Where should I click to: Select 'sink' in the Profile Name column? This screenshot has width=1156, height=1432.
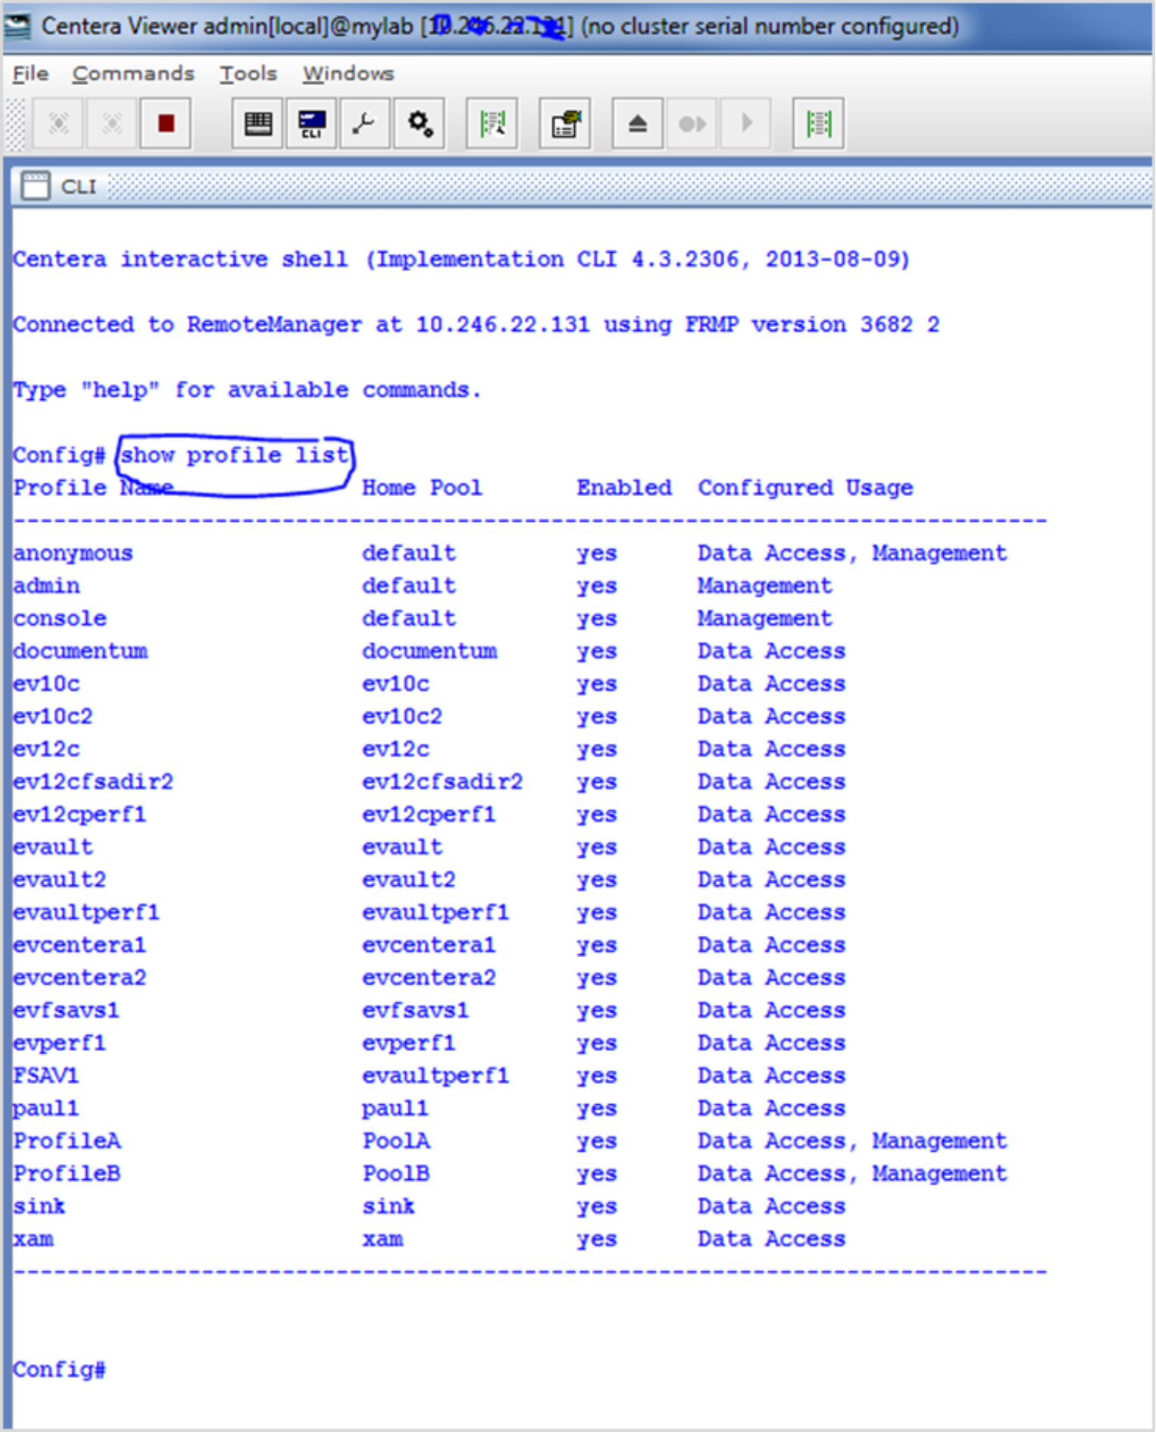click(x=40, y=1206)
